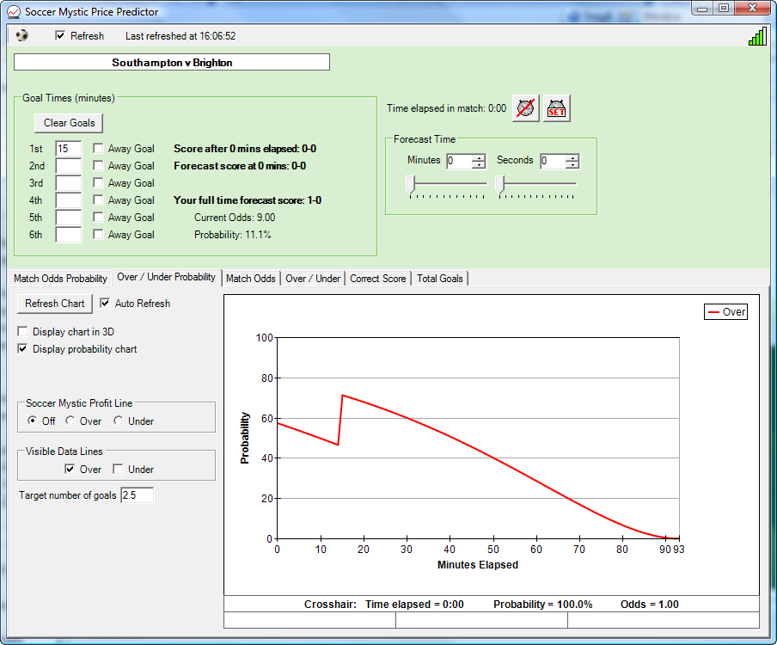Viewport: 777px width, 645px height.
Task: Click the Crosshair 'Odds = 1.00' readout
Action: tap(650, 605)
